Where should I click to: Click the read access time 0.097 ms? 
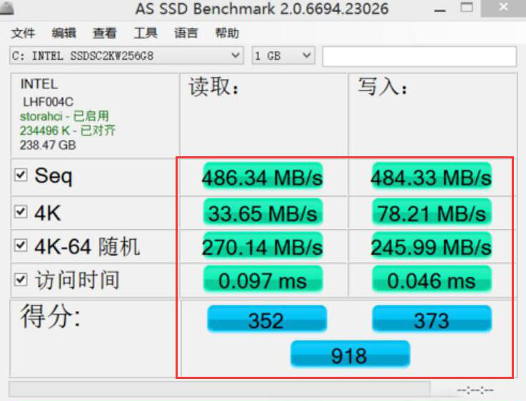click(x=263, y=279)
